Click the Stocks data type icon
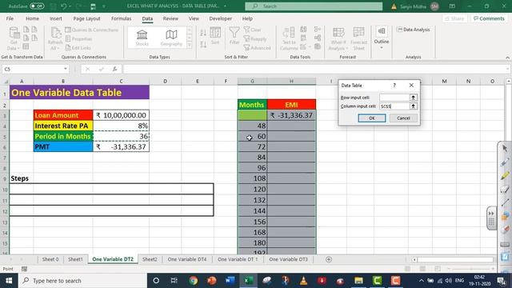Viewport: 512px width, 288px height. (142, 38)
